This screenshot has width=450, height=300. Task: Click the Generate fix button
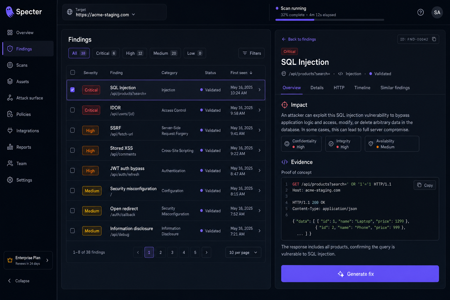(x=360, y=274)
